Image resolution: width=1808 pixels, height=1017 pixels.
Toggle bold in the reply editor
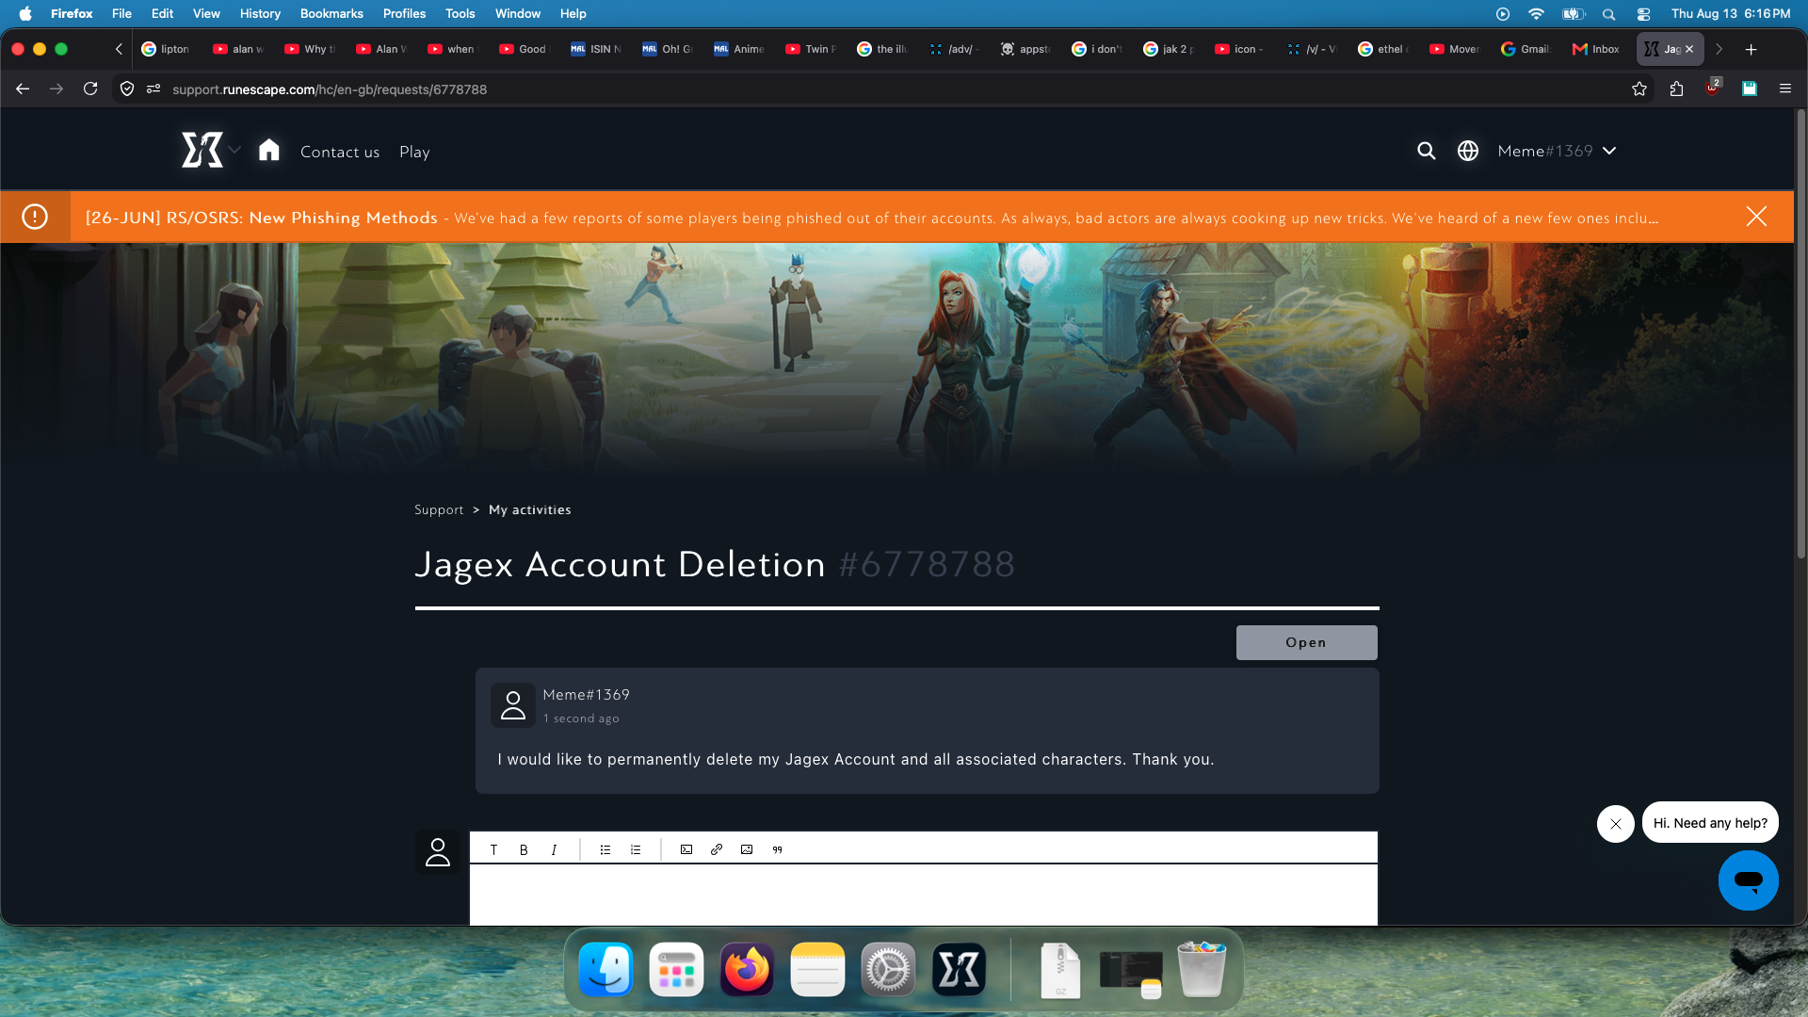[524, 849]
